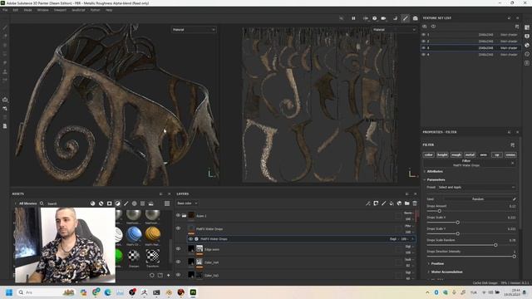The height and width of the screenshot is (299, 532).
Task: Remove the MatFX Water Drops filter with X
Action: (512, 163)
